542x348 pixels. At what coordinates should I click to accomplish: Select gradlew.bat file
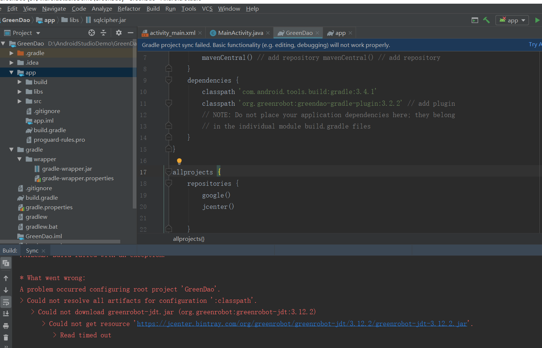38,226
